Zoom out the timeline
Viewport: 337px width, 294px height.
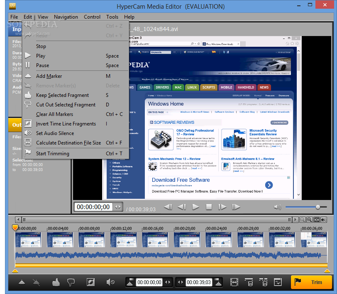[302, 220]
